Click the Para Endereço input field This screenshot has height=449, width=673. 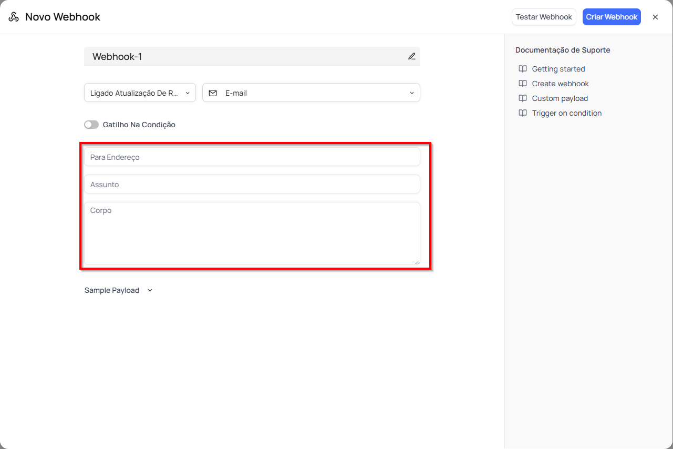coord(252,157)
